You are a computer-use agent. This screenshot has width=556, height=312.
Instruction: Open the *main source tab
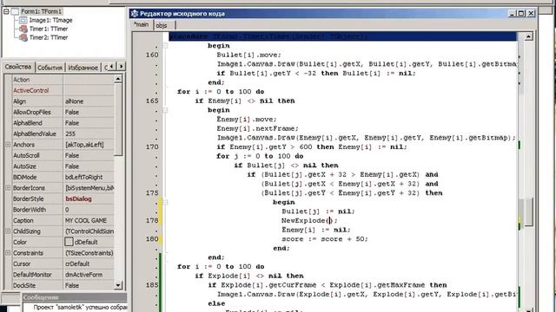pyautogui.click(x=142, y=25)
